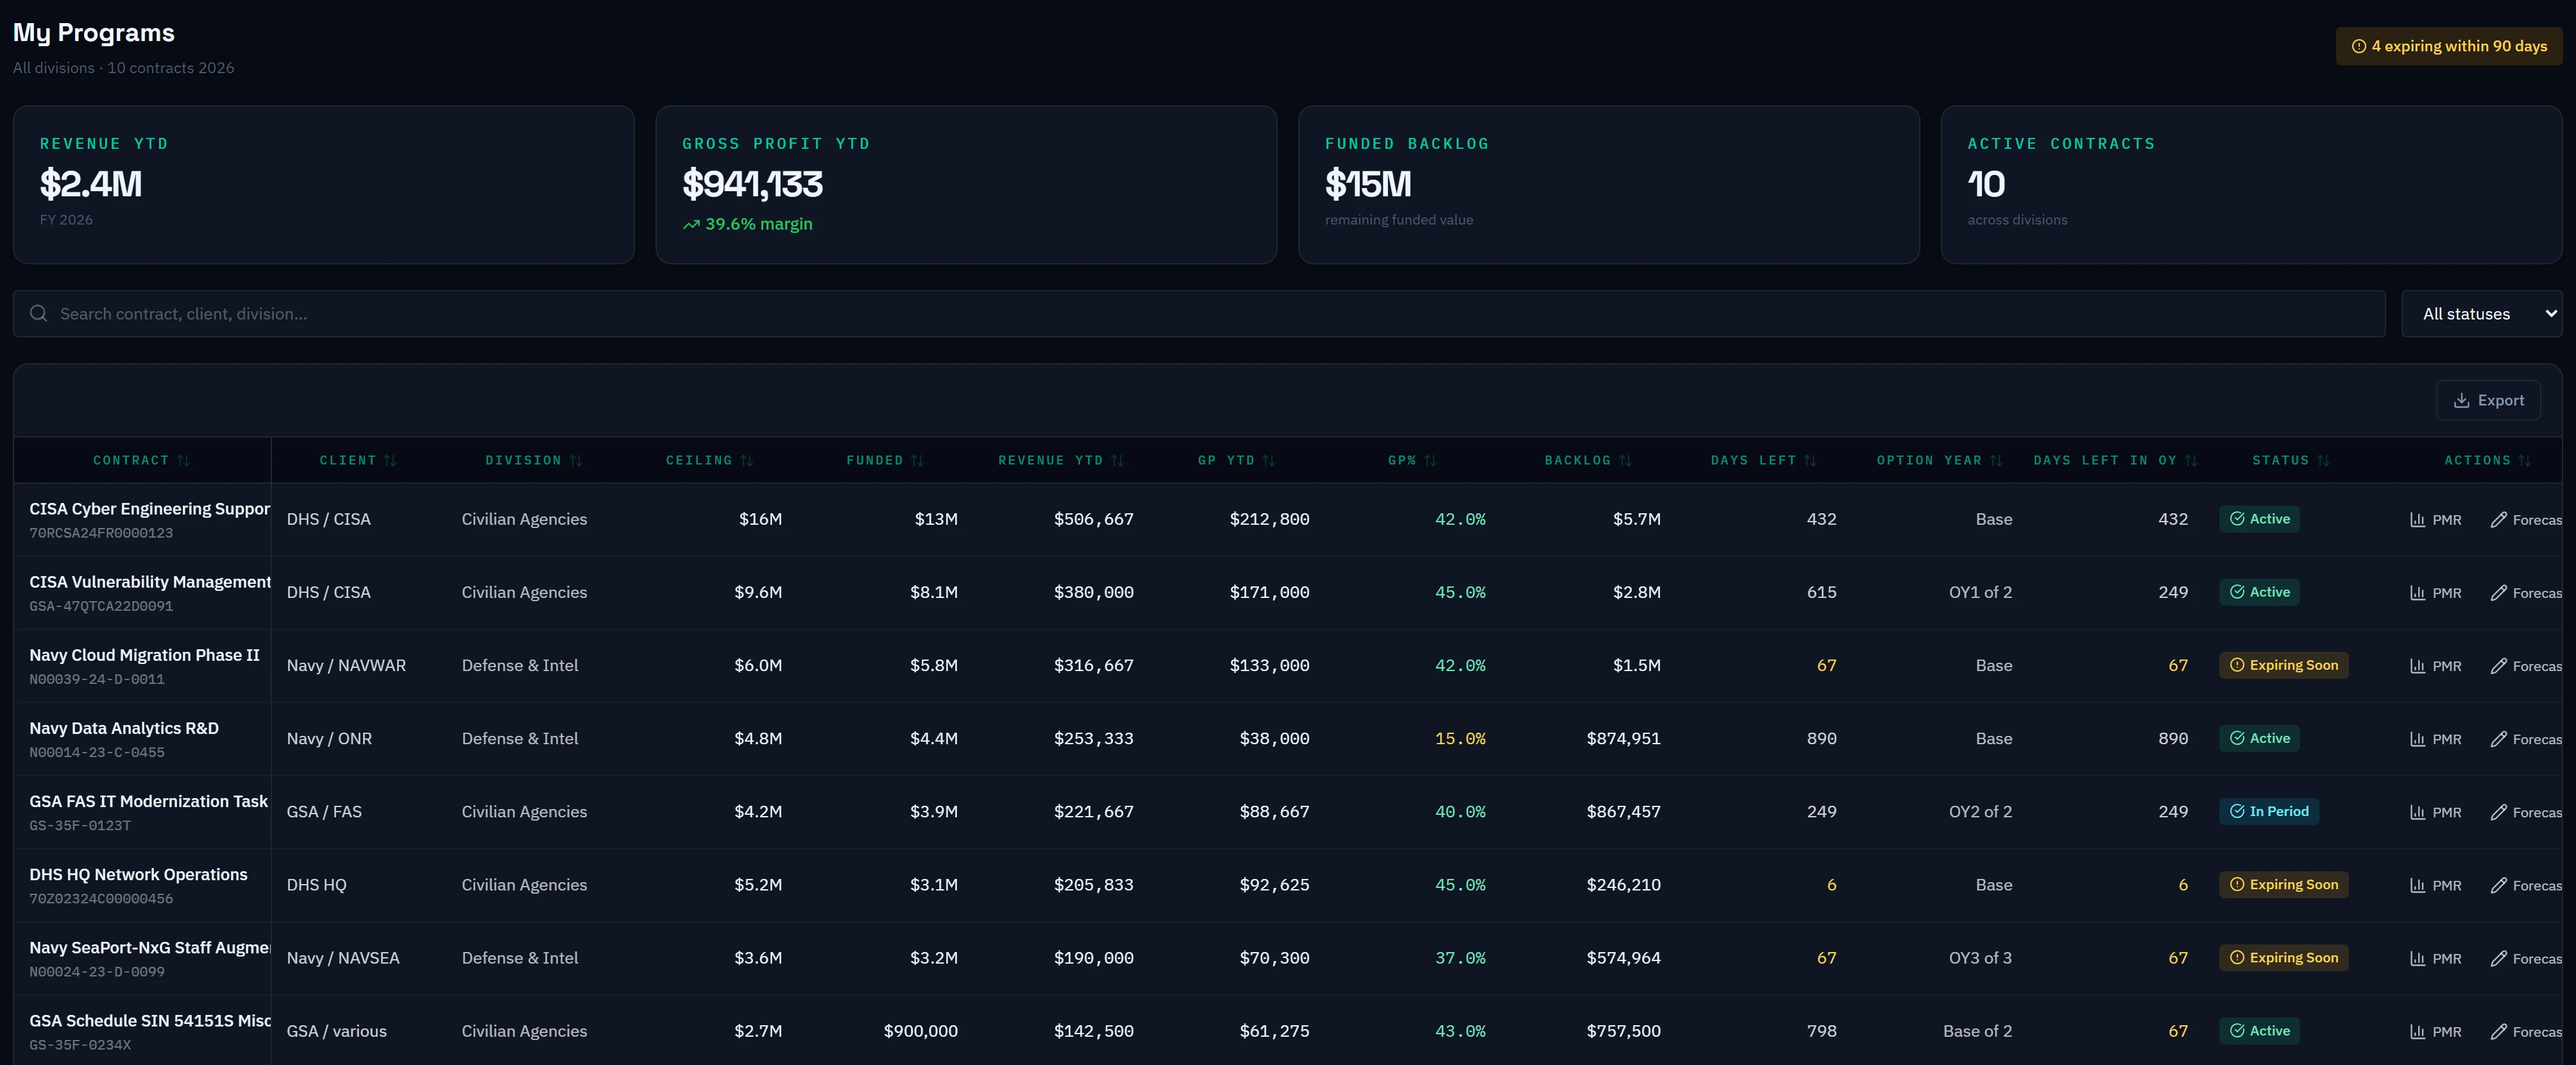
Task: Click PMR chart icon for CISA Cyber Engineering
Action: click(2417, 519)
